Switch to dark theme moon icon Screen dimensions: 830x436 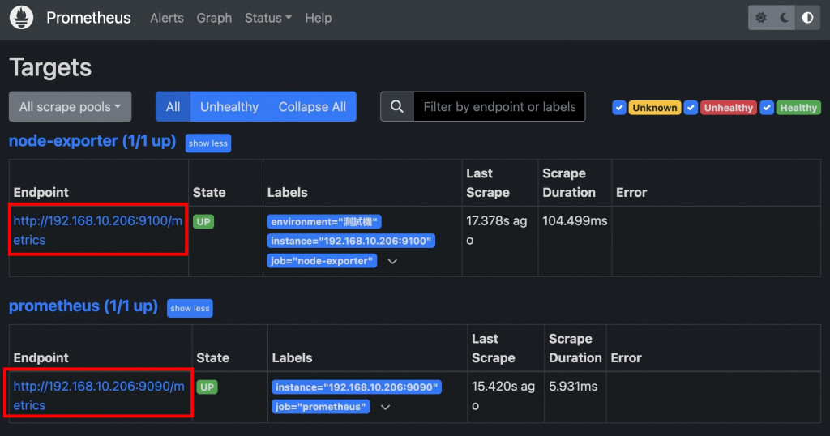pyautogui.click(x=784, y=18)
